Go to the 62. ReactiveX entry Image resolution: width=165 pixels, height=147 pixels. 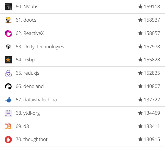tap(30, 33)
